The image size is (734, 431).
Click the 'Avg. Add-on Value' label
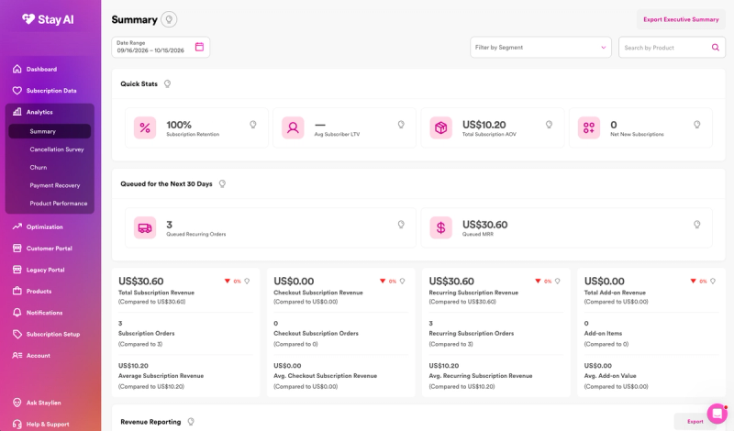coord(610,376)
